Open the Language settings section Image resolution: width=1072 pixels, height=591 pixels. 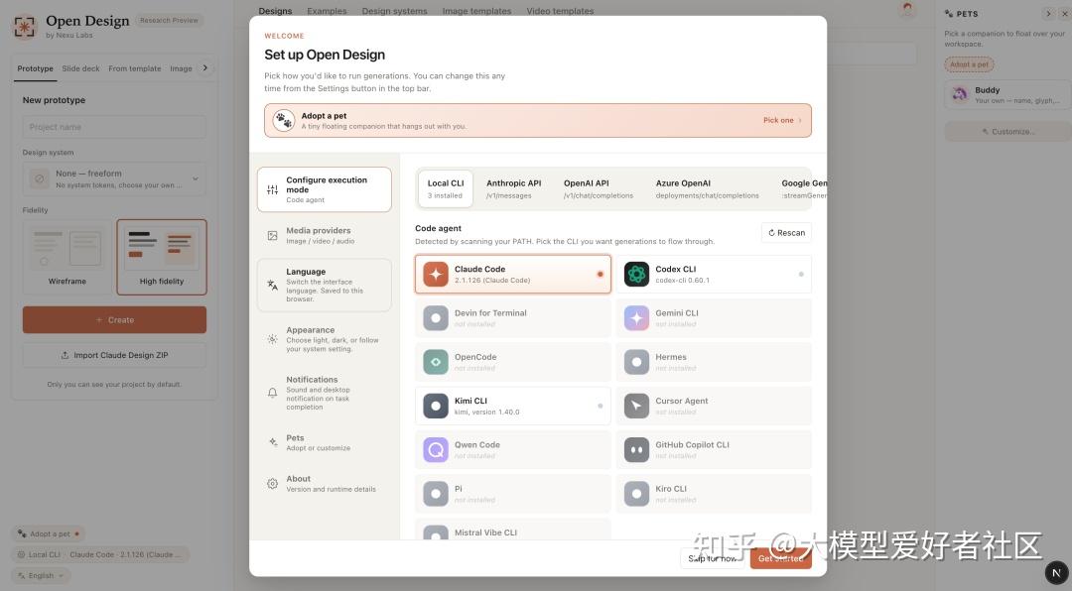click(324, 286)
